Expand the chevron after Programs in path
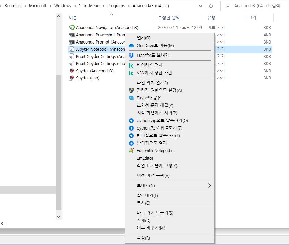The width and height of the screenshot is (289, 245). 129,6
